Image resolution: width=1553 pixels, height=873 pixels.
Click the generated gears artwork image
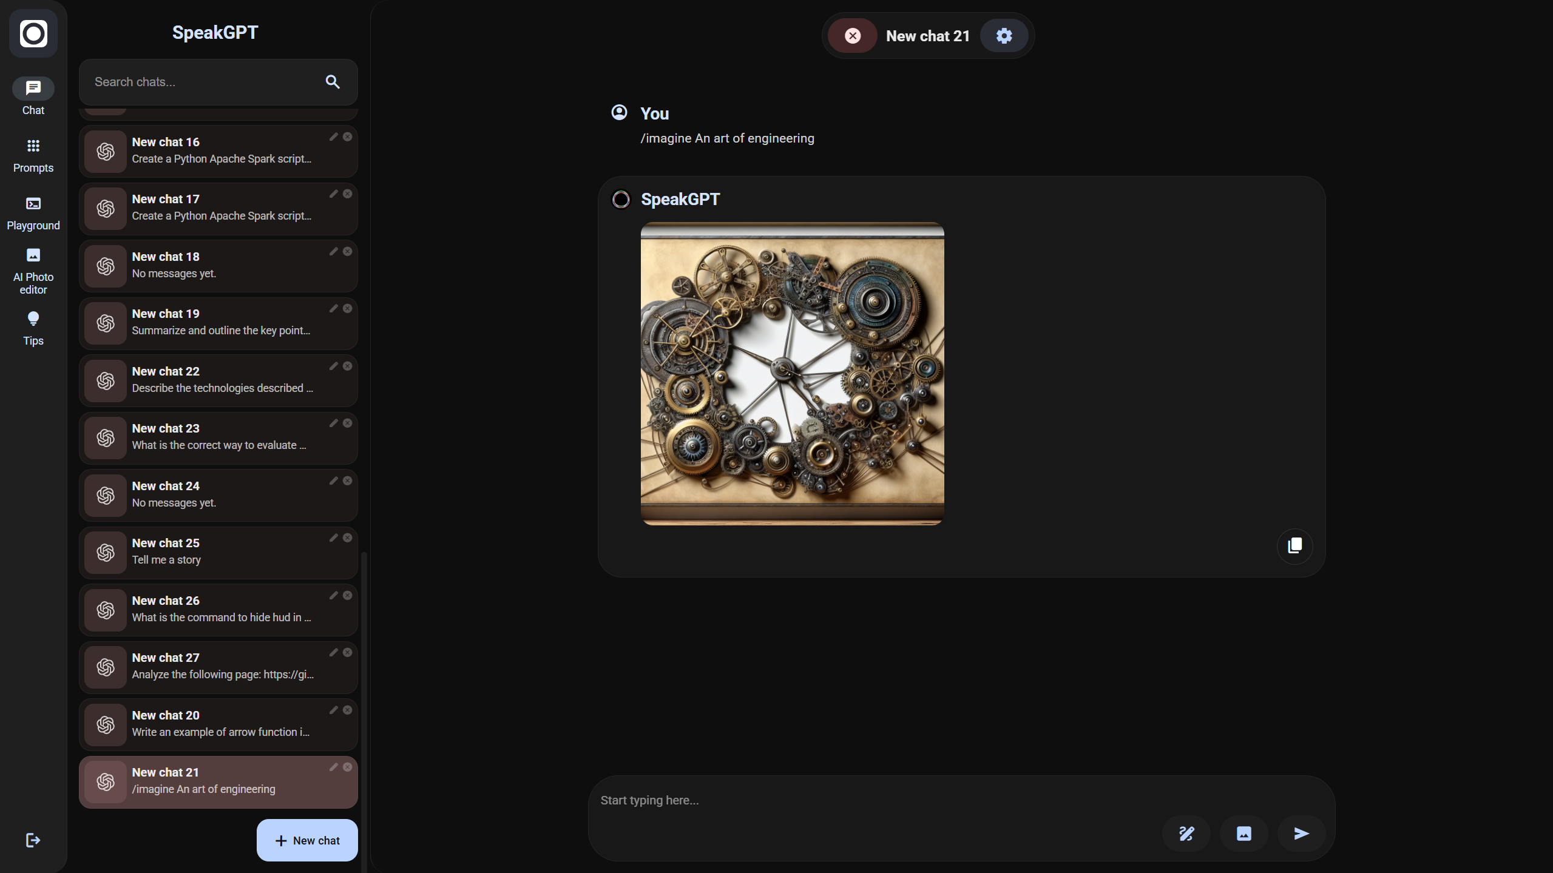pyautogui.click(x=792, y=373)
